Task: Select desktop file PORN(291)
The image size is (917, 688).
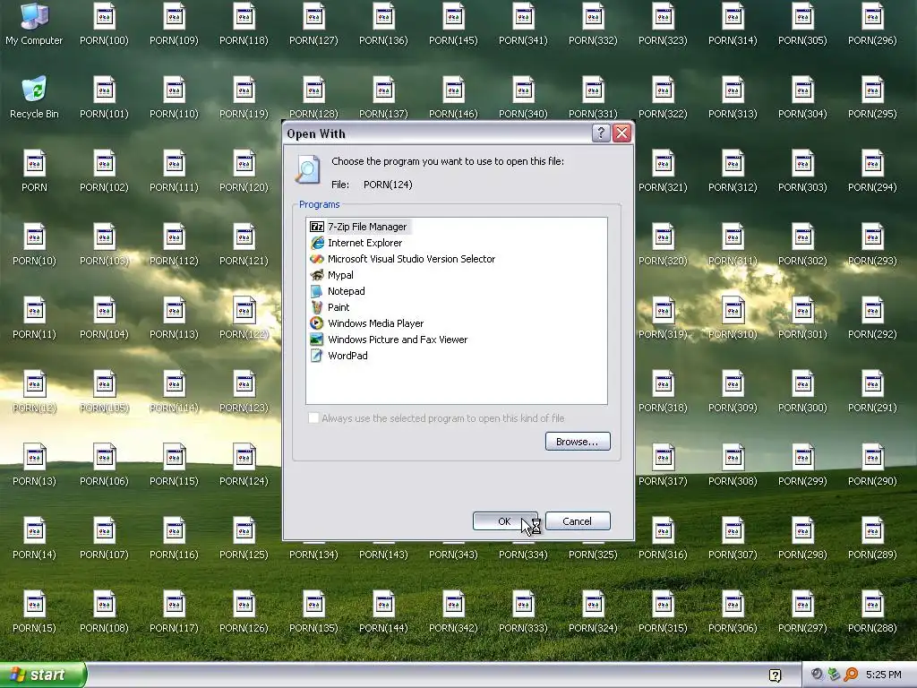Action: pos(872,391)
